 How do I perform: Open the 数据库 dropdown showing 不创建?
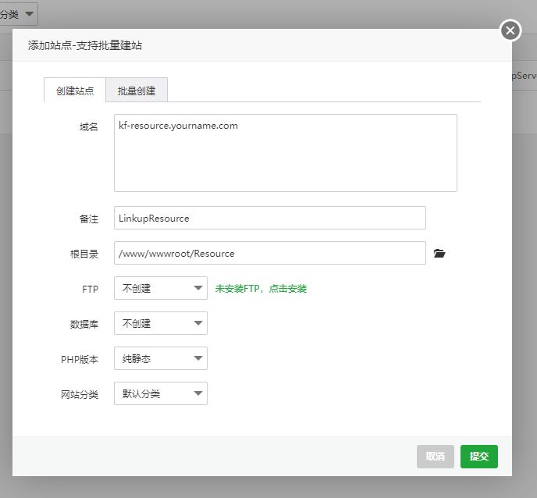pyautogui.click(x=161, y=323)
